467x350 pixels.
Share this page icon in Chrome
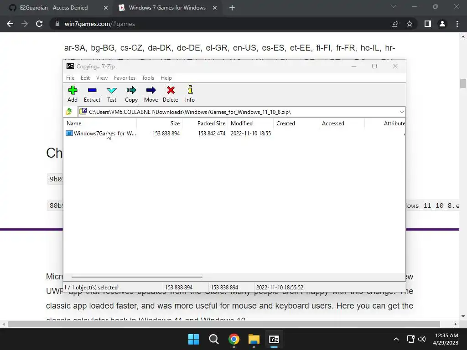click(395, 24)
